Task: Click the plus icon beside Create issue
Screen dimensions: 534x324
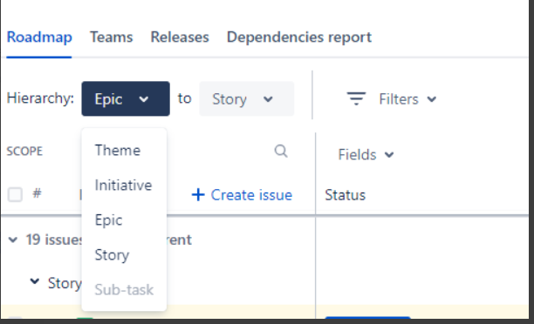Action: (x=198, y=195)
